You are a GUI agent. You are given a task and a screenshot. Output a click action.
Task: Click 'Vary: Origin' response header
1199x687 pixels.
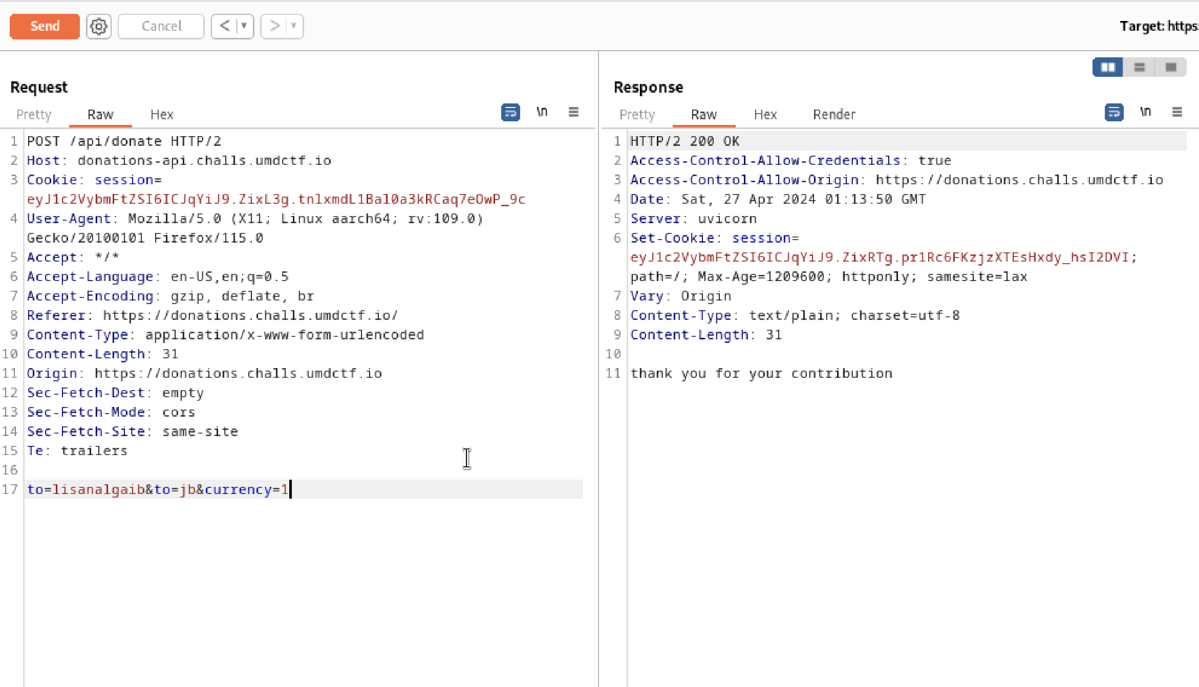[x=680, y=296]
